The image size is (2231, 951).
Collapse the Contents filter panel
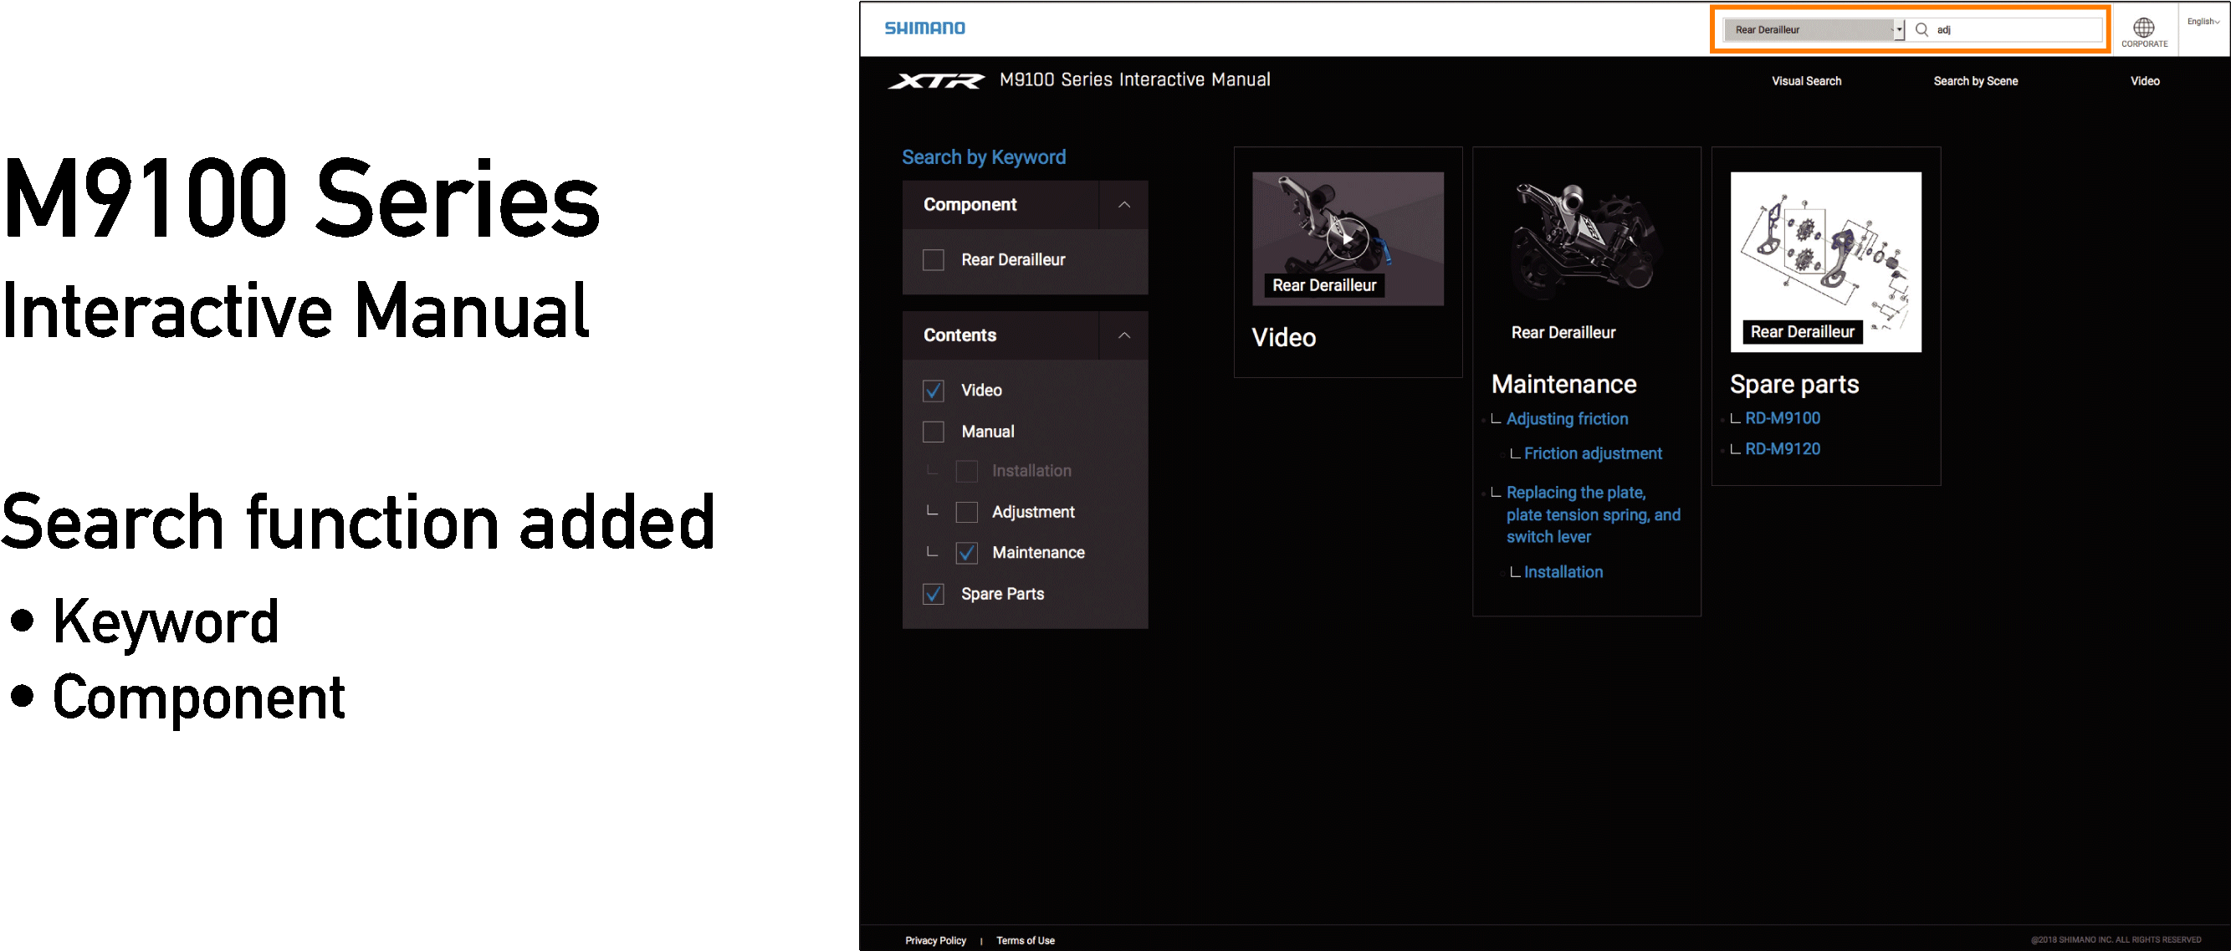1123,335
